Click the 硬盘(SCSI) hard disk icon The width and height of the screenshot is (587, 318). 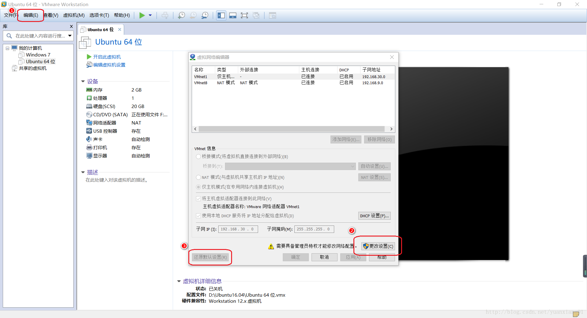(89, 106)
